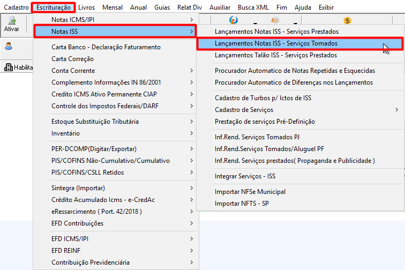
Task: Expand Sintegra (Importar) submenu
Action: click(116, 188)
